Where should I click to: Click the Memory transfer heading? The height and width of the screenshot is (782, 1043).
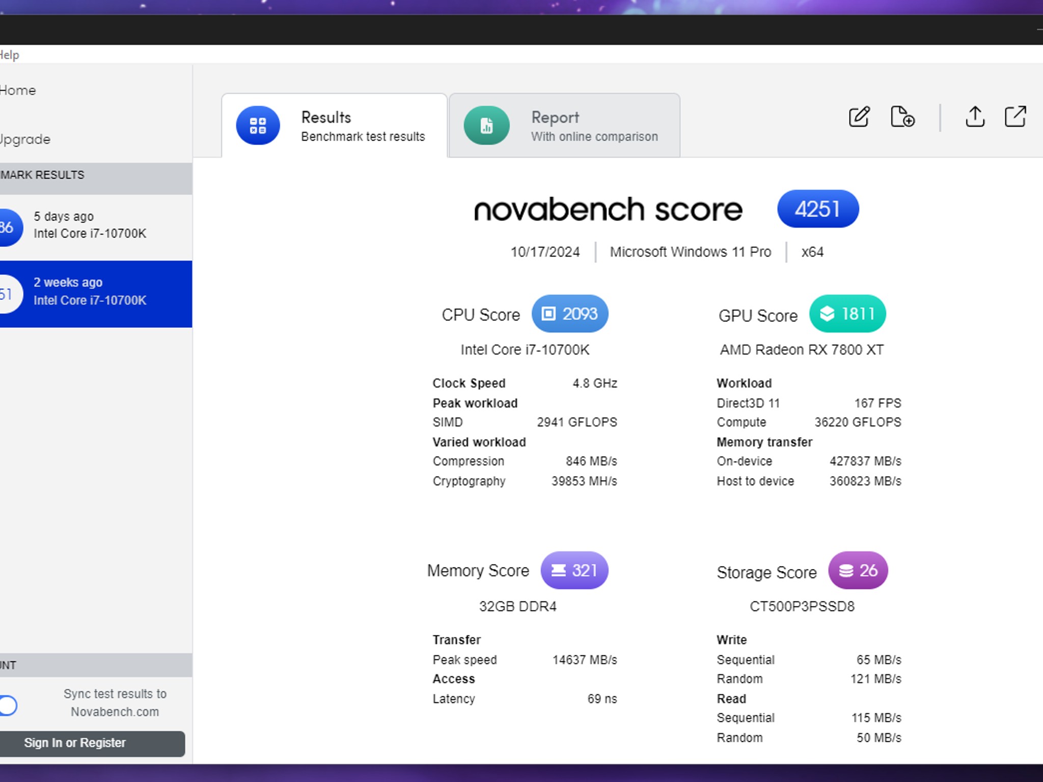[x=764, y=442]
